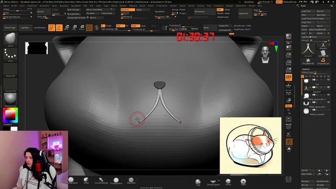Pick a color in the color picker
The width and height of the screenshot is (336, 189).
pyautogui.click(x=10, y=115)
